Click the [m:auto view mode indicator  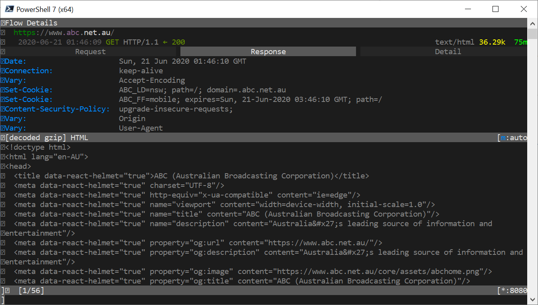click(512, 138)
